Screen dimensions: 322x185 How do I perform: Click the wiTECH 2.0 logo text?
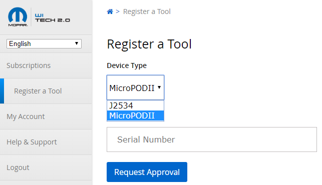click(x=53, y=18)
